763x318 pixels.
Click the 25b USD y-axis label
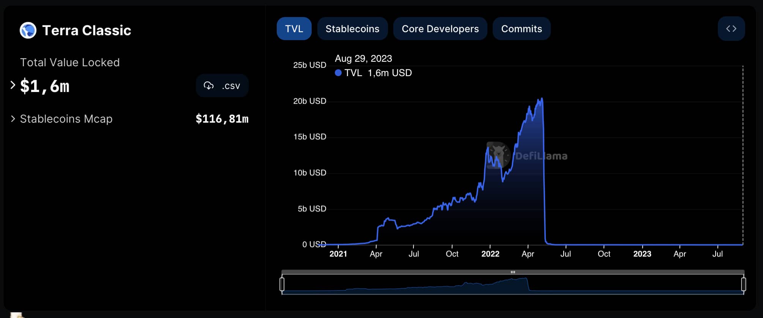point(310,65)
